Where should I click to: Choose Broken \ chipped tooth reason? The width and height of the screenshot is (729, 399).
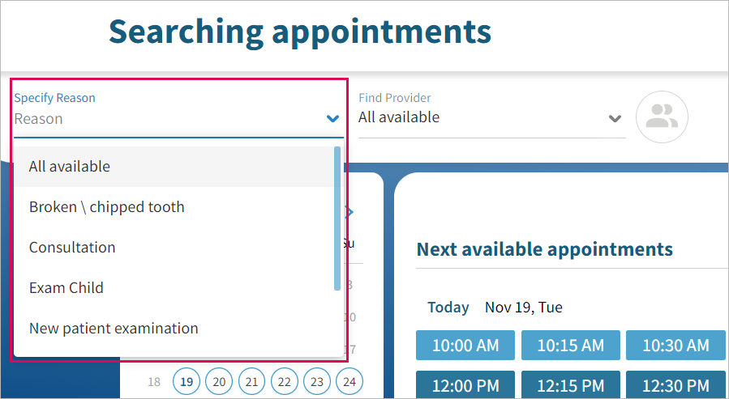click(x=106, y=207)
